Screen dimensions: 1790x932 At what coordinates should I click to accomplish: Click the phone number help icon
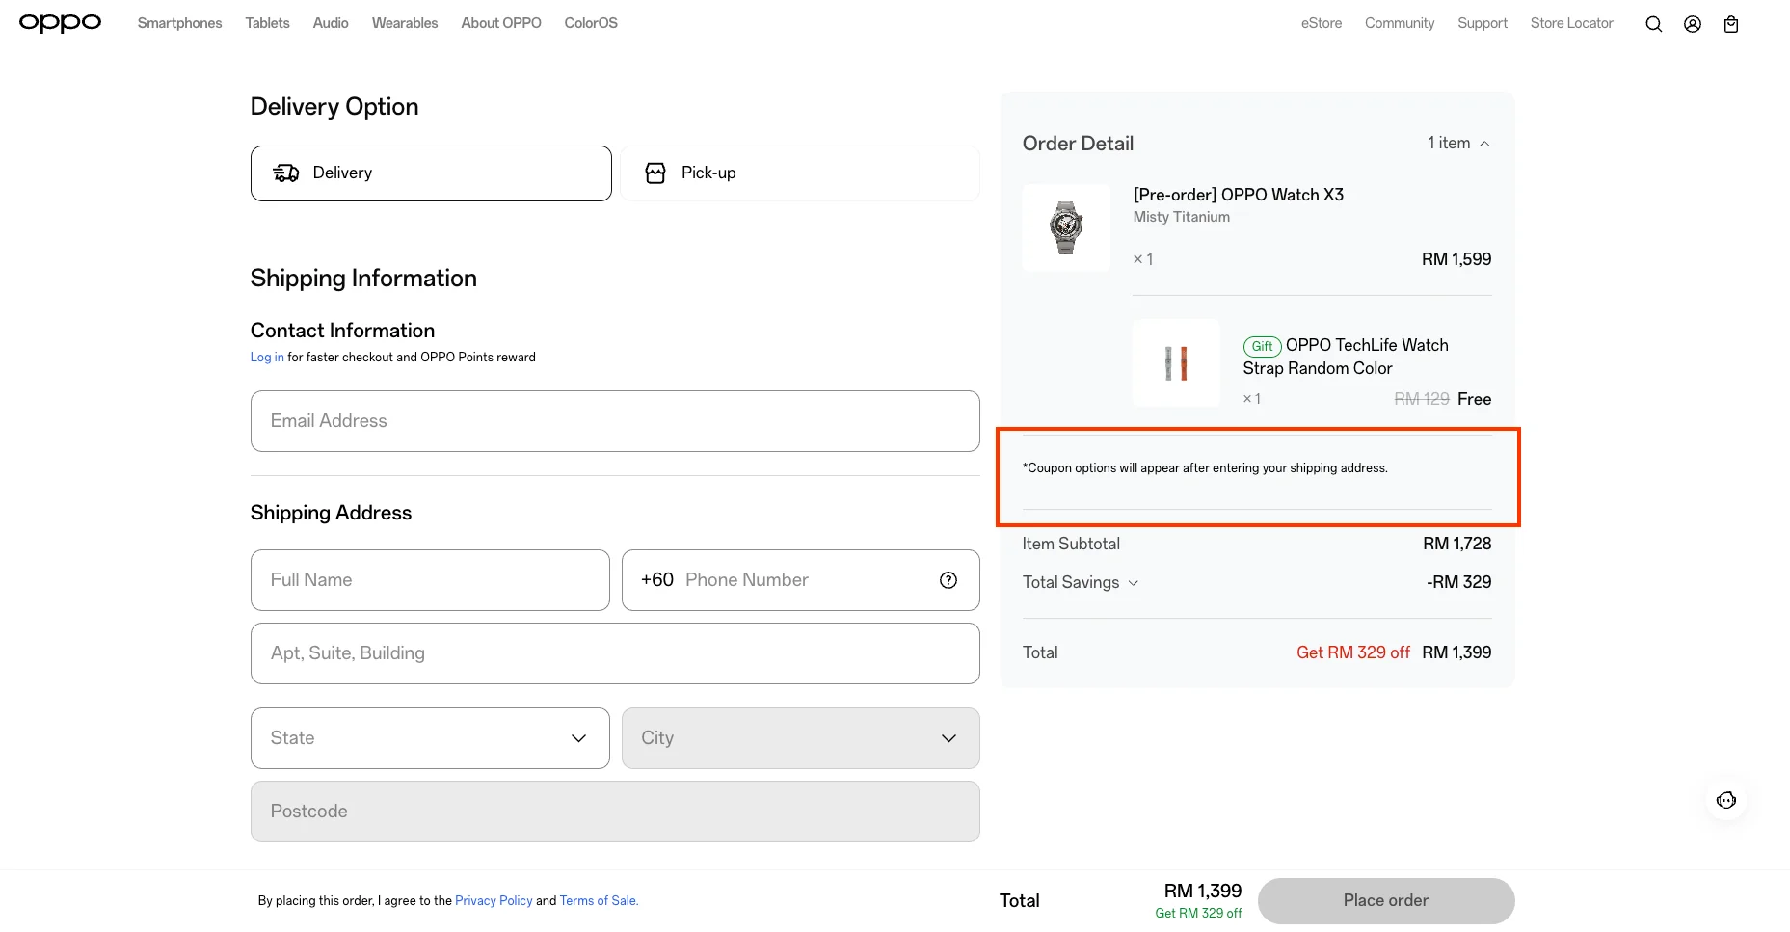[948, 580]
